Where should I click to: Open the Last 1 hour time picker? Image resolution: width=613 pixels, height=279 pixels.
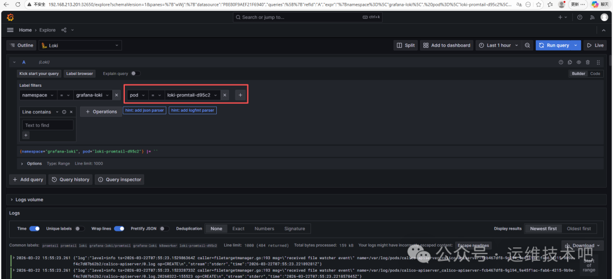pos(499,45)
